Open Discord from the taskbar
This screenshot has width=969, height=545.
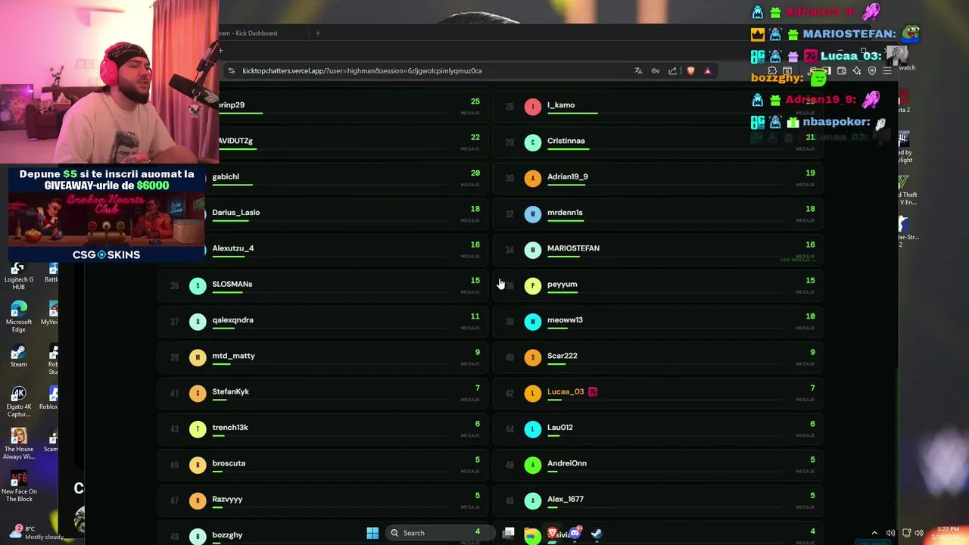(x=575, y=533)
